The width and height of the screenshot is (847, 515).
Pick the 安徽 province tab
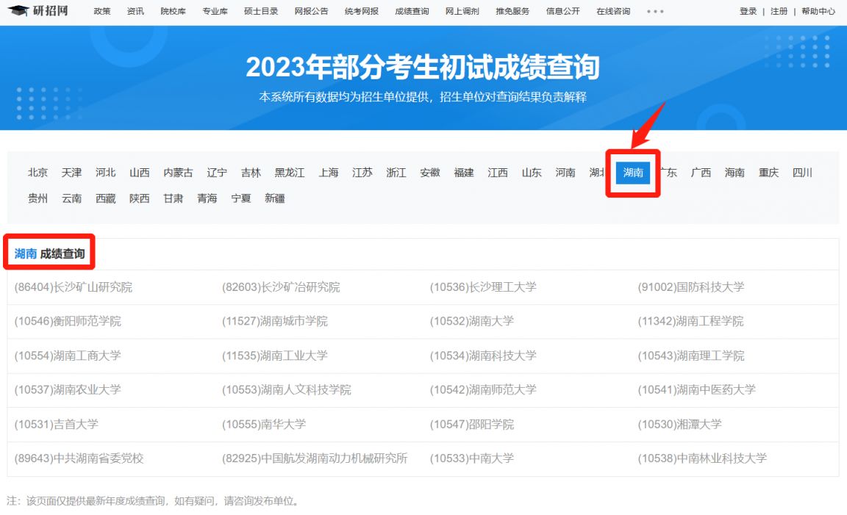click(430, 173)
